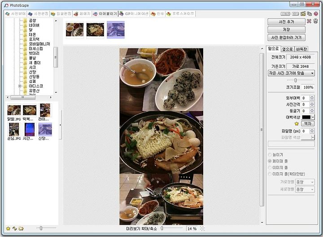Open the red help question icon
The image size is (323, 237).
[x=316, y=14]
